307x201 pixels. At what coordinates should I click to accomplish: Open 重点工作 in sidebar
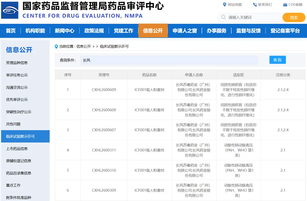(x=13, y=185)
